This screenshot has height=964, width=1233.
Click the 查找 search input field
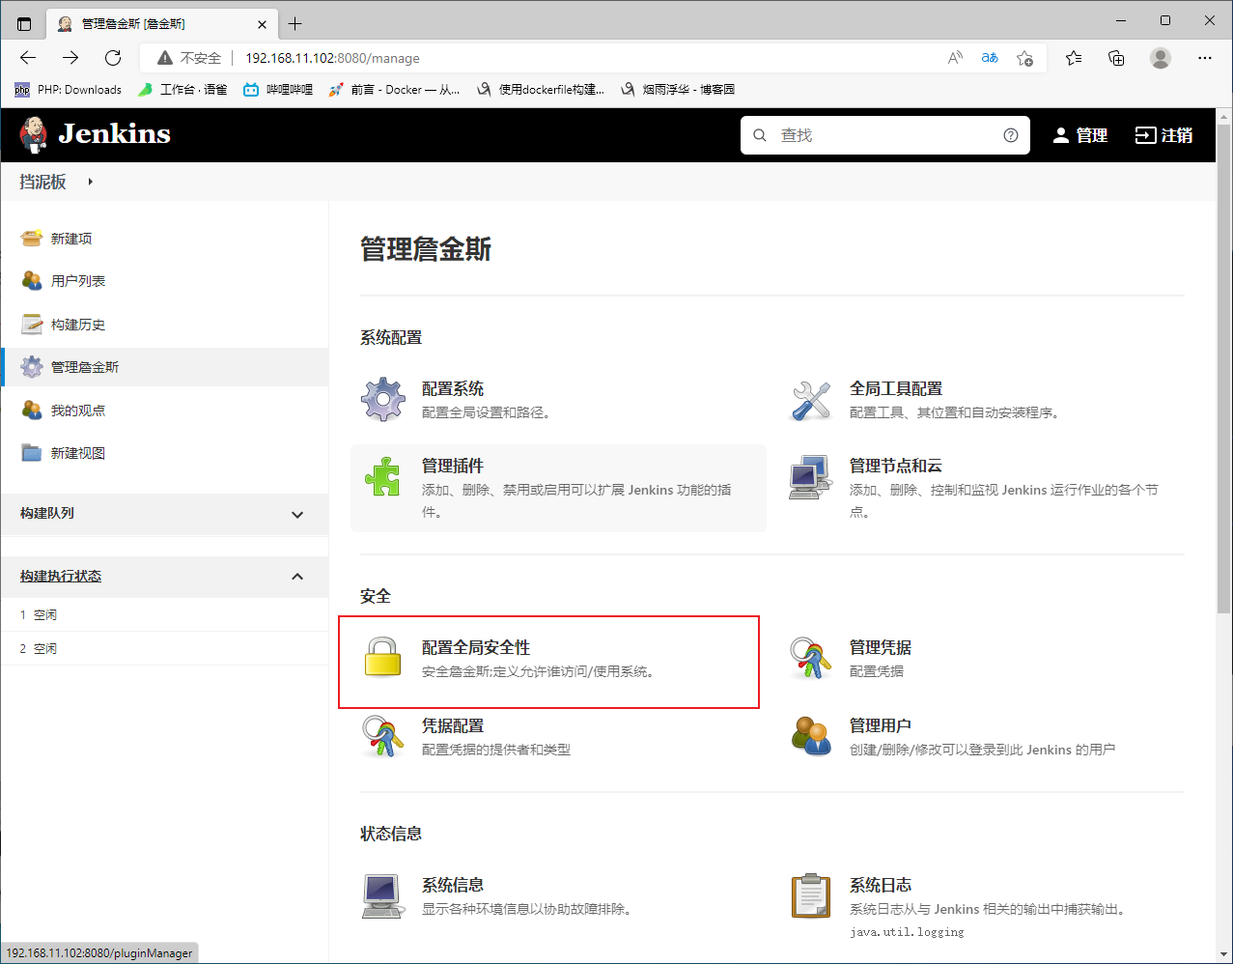click(885, 135)
